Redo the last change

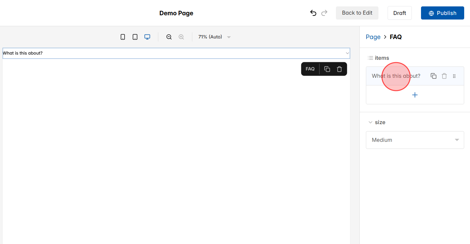324,13
